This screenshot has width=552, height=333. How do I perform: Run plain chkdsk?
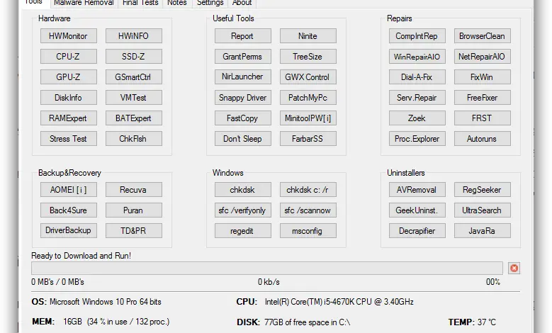242,190
